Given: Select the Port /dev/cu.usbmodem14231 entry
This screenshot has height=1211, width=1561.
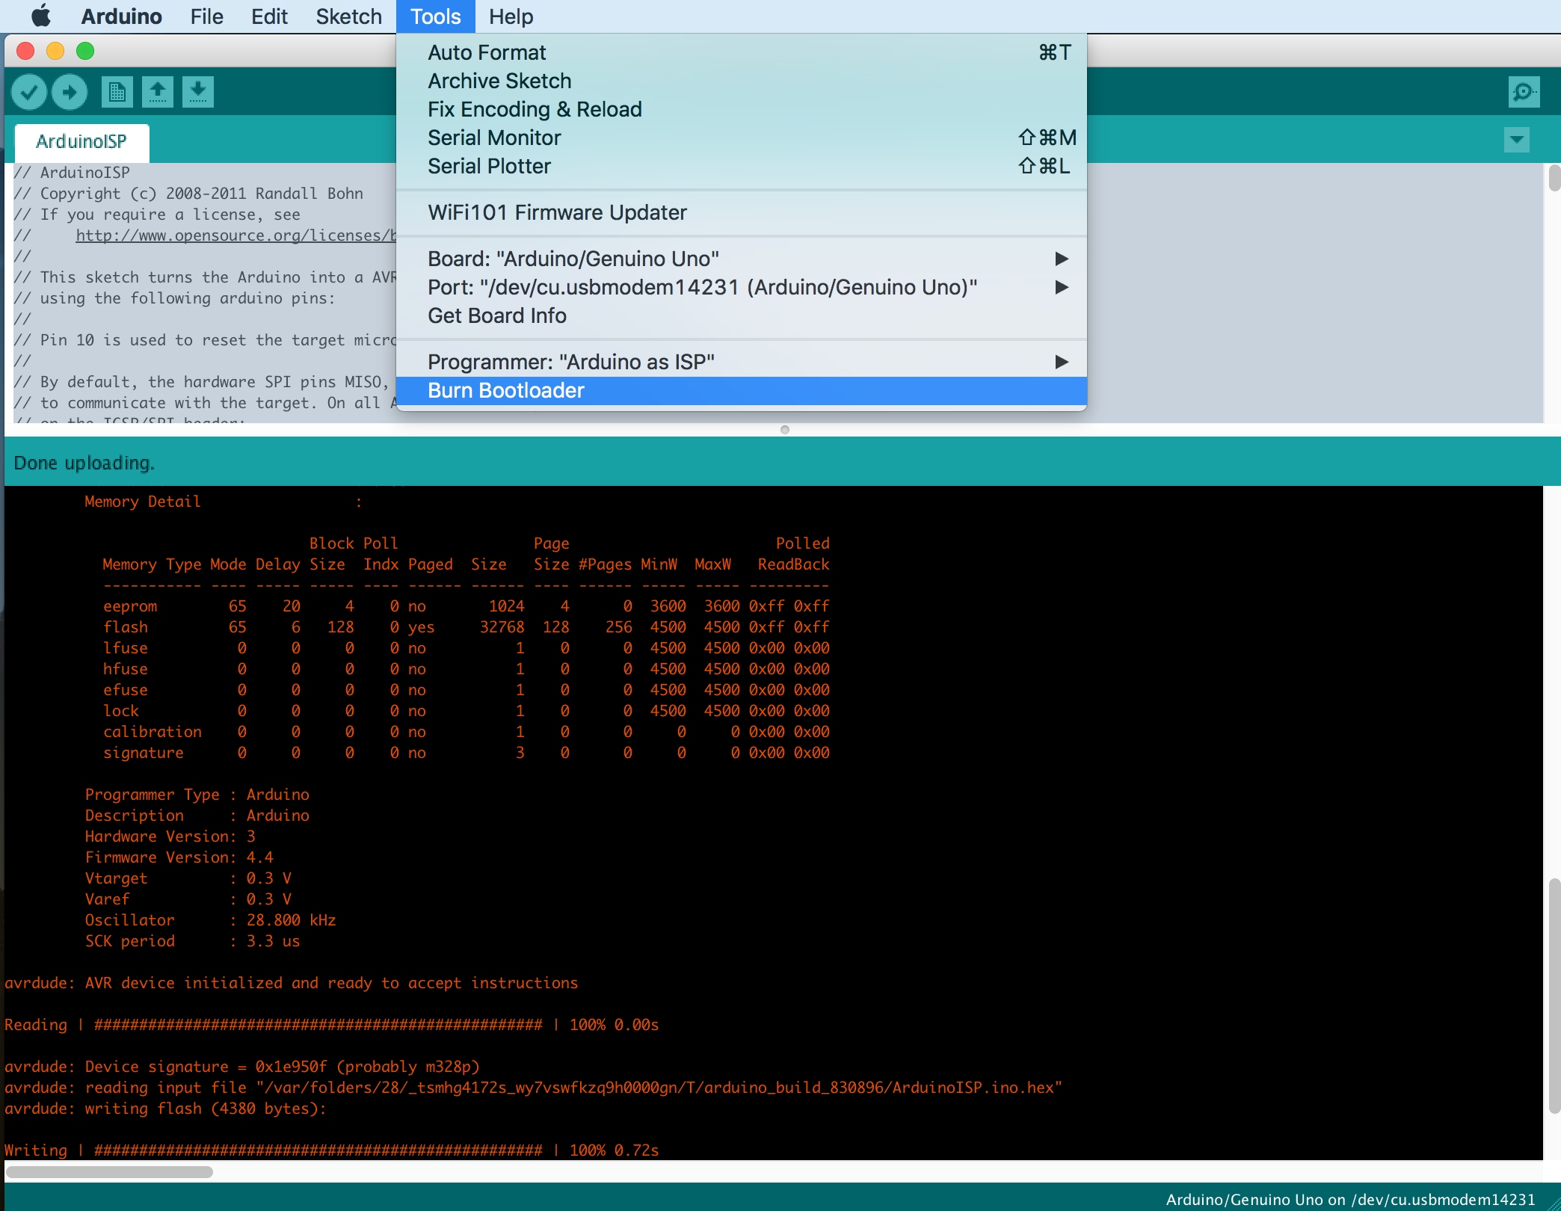Looking at the screenshot, I should click(741, 287).
